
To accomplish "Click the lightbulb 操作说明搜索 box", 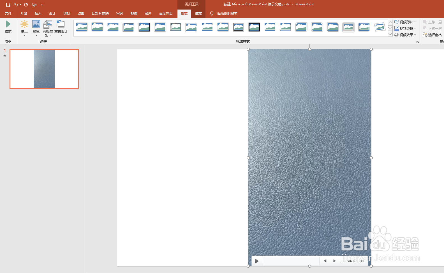I will click(224, 14).
